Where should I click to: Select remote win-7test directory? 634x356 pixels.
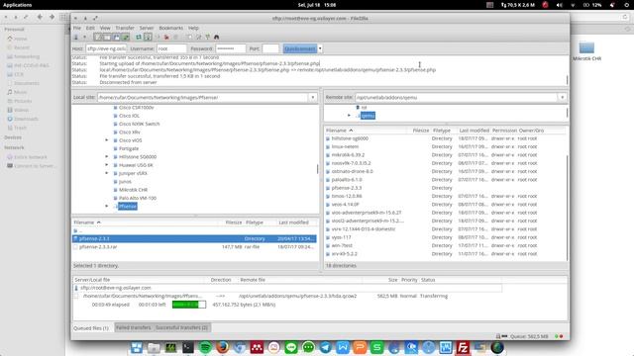[x=342, y=245]
